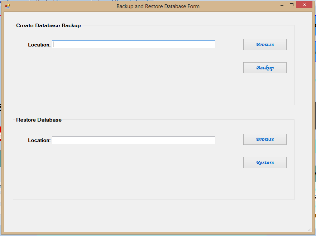Start the database Backup button

pos(265,68)
